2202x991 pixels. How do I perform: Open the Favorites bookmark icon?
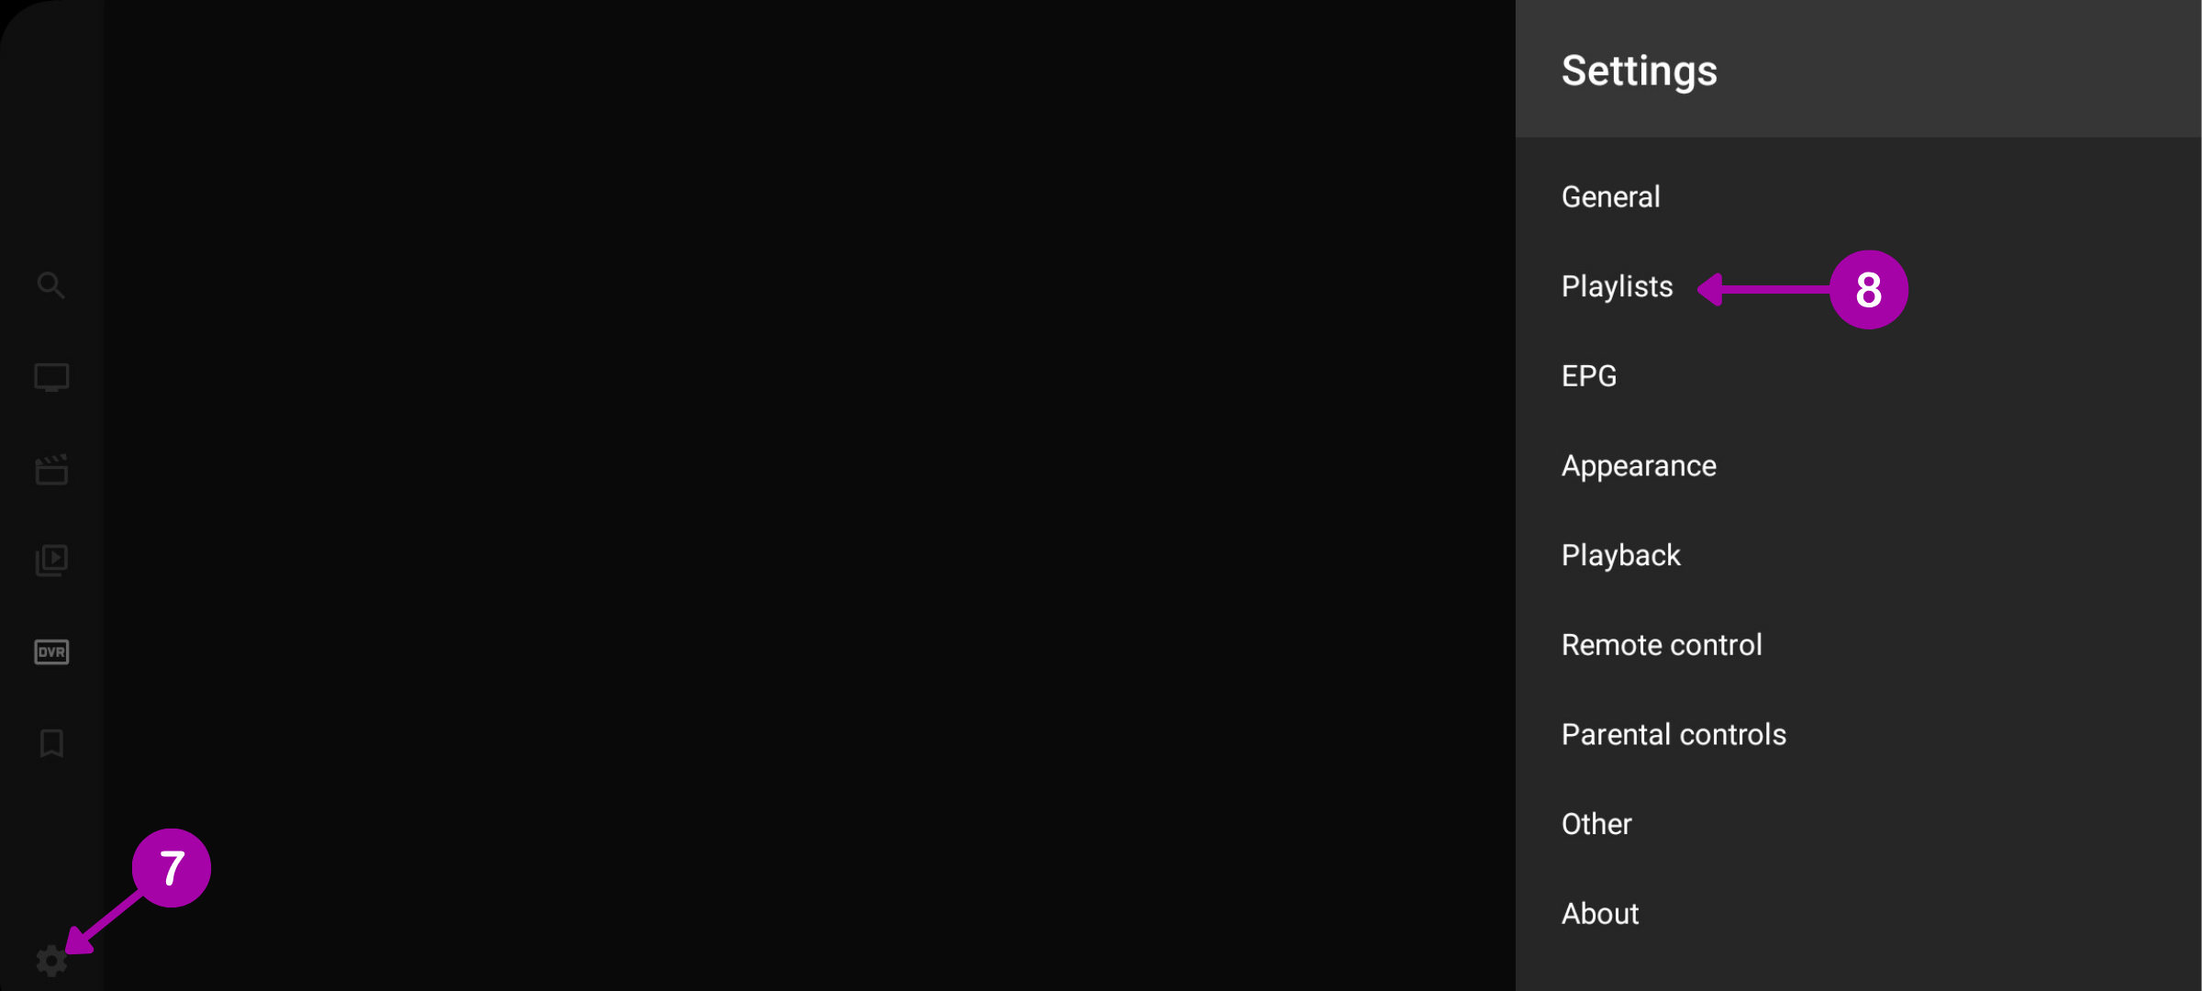tap(51, 743)
